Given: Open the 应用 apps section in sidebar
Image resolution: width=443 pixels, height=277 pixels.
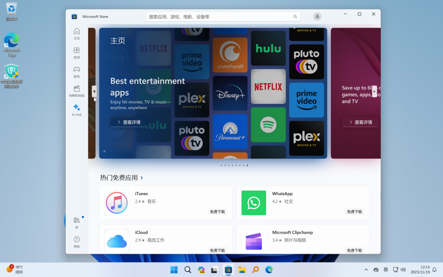Looking at the screenshot, I should (77, 53).
